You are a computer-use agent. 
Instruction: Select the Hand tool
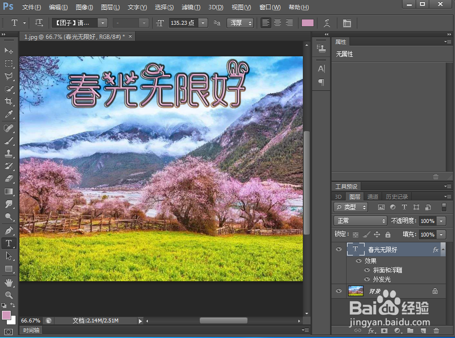click(8, 282)
